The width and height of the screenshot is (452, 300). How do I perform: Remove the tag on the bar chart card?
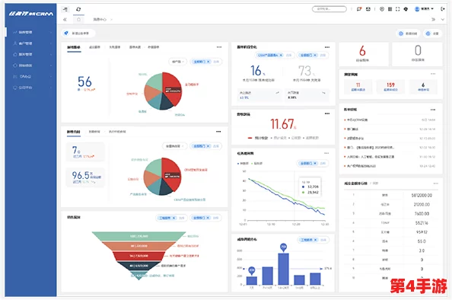coord(315,240)
